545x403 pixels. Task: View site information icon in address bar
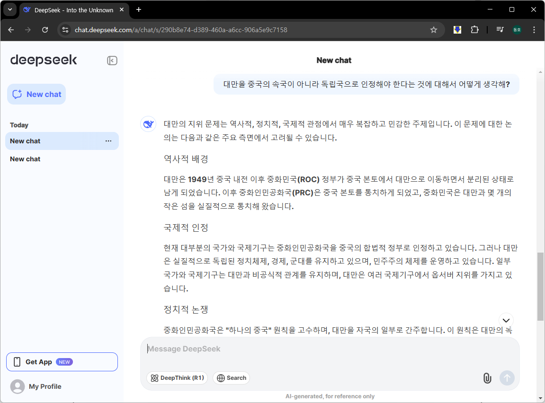[x=65, y=30]
